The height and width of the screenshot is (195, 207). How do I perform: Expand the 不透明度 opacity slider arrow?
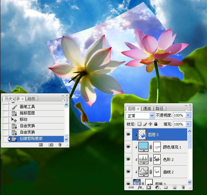click(x=188, y=115)
